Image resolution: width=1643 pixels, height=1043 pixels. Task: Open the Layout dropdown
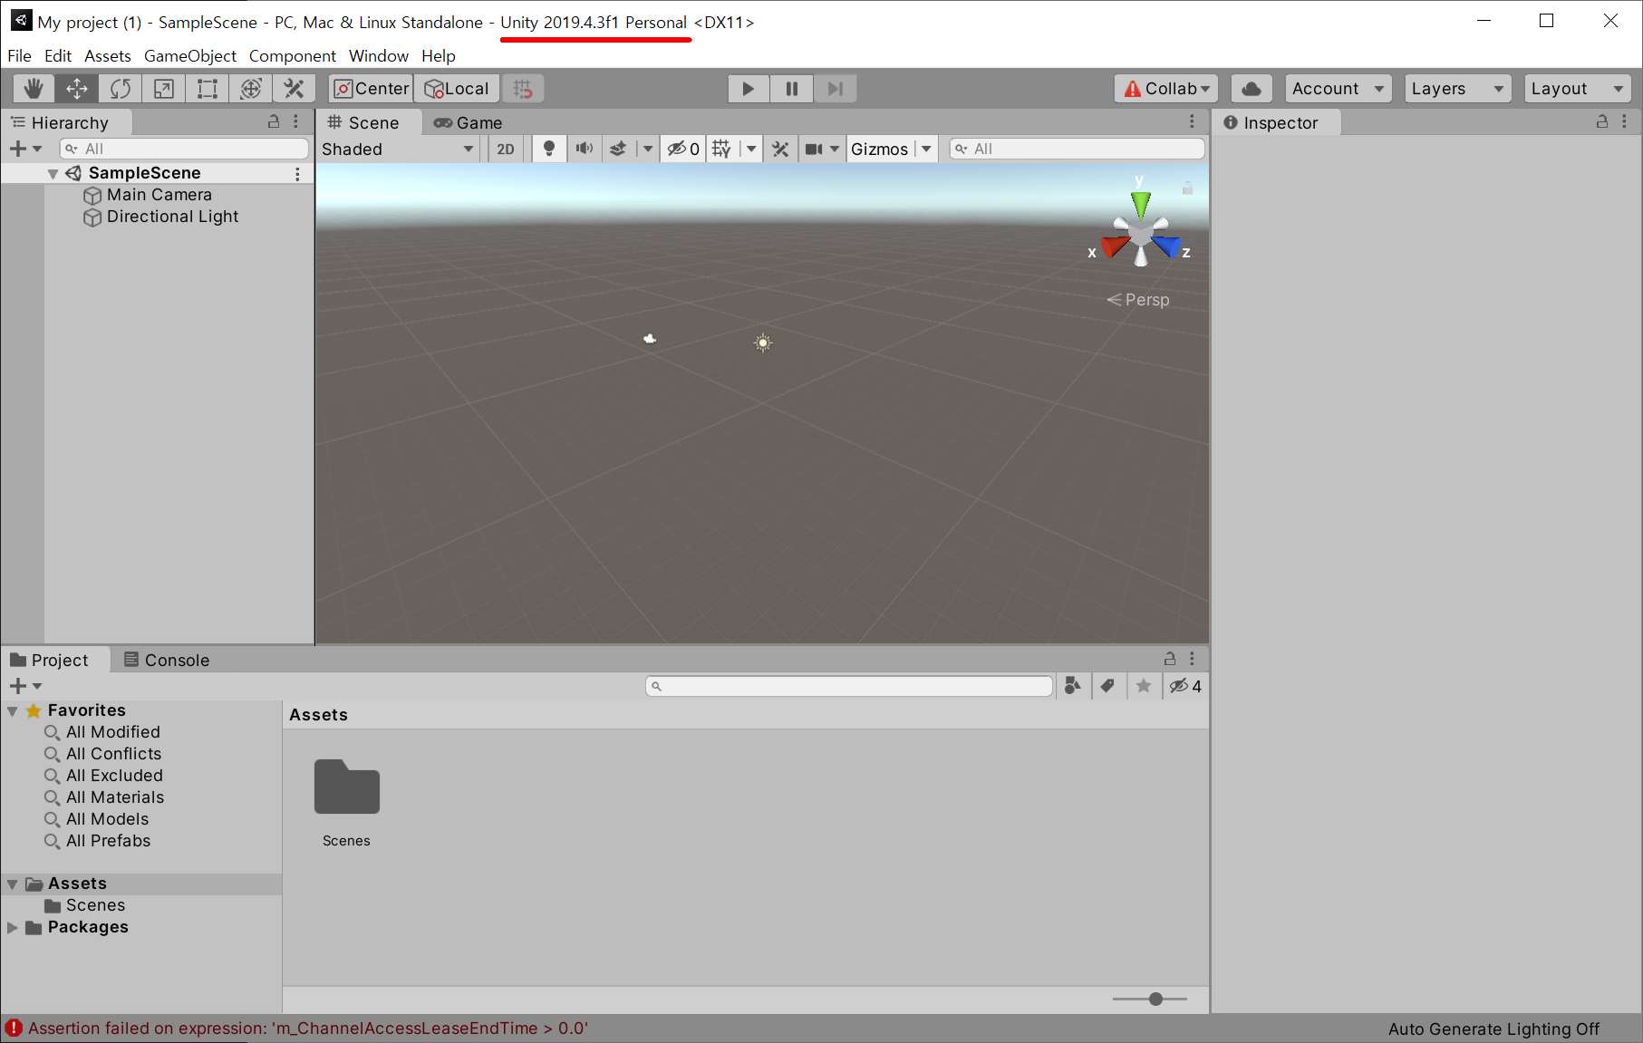coord(1578,89)
